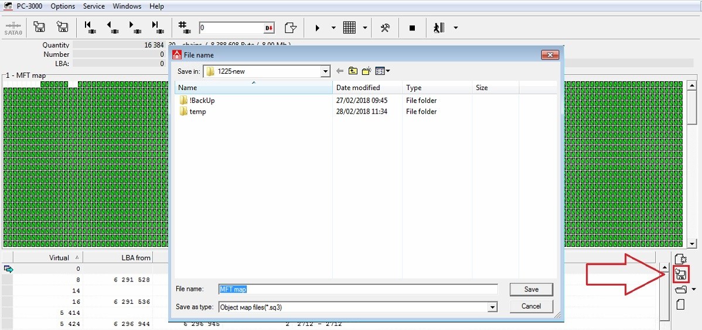The height and width of the screenshot is (330, 702).
Task: Click the save map icon highlighted in red
Action: pos(680,274)
